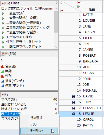Choose データビュー from the context menu
Image resolution: width=104 pixels, height=135 pixels.
pos(39,131)
